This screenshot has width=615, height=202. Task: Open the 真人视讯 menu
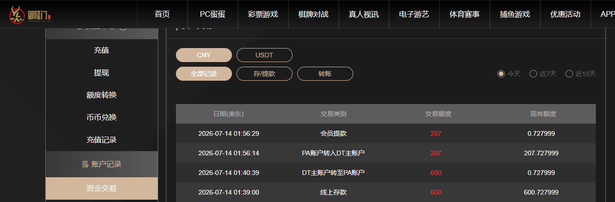pyautogui.click(x=364, y=14)
